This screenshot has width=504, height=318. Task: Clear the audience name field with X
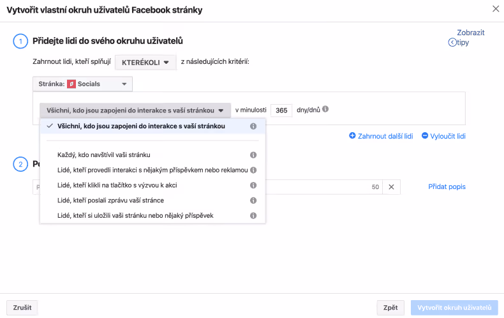click(x=391, y=187)
